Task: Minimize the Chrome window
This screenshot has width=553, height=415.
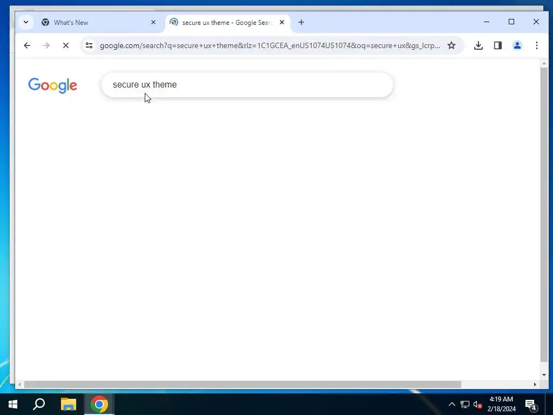Action: pos(487,22)
